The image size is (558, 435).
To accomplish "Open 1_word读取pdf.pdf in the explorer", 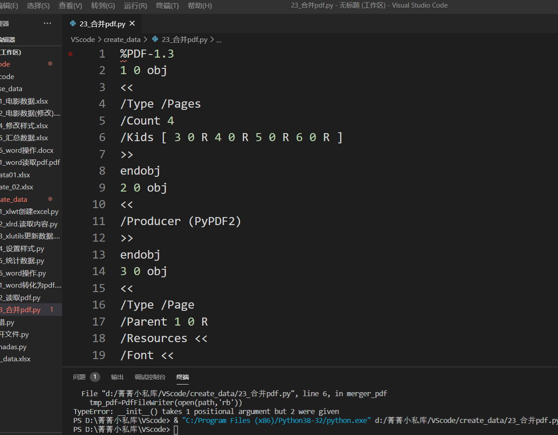I will coord(30,163).
